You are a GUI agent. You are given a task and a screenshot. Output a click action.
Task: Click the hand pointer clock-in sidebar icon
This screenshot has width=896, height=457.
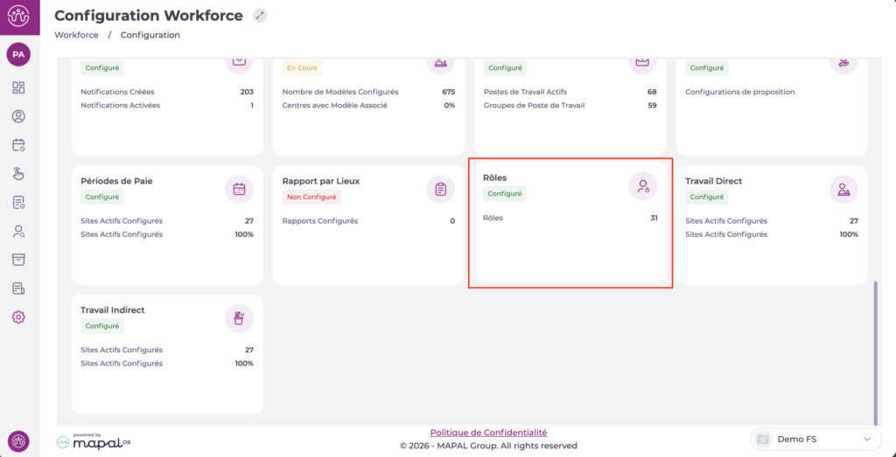(18, 174)
